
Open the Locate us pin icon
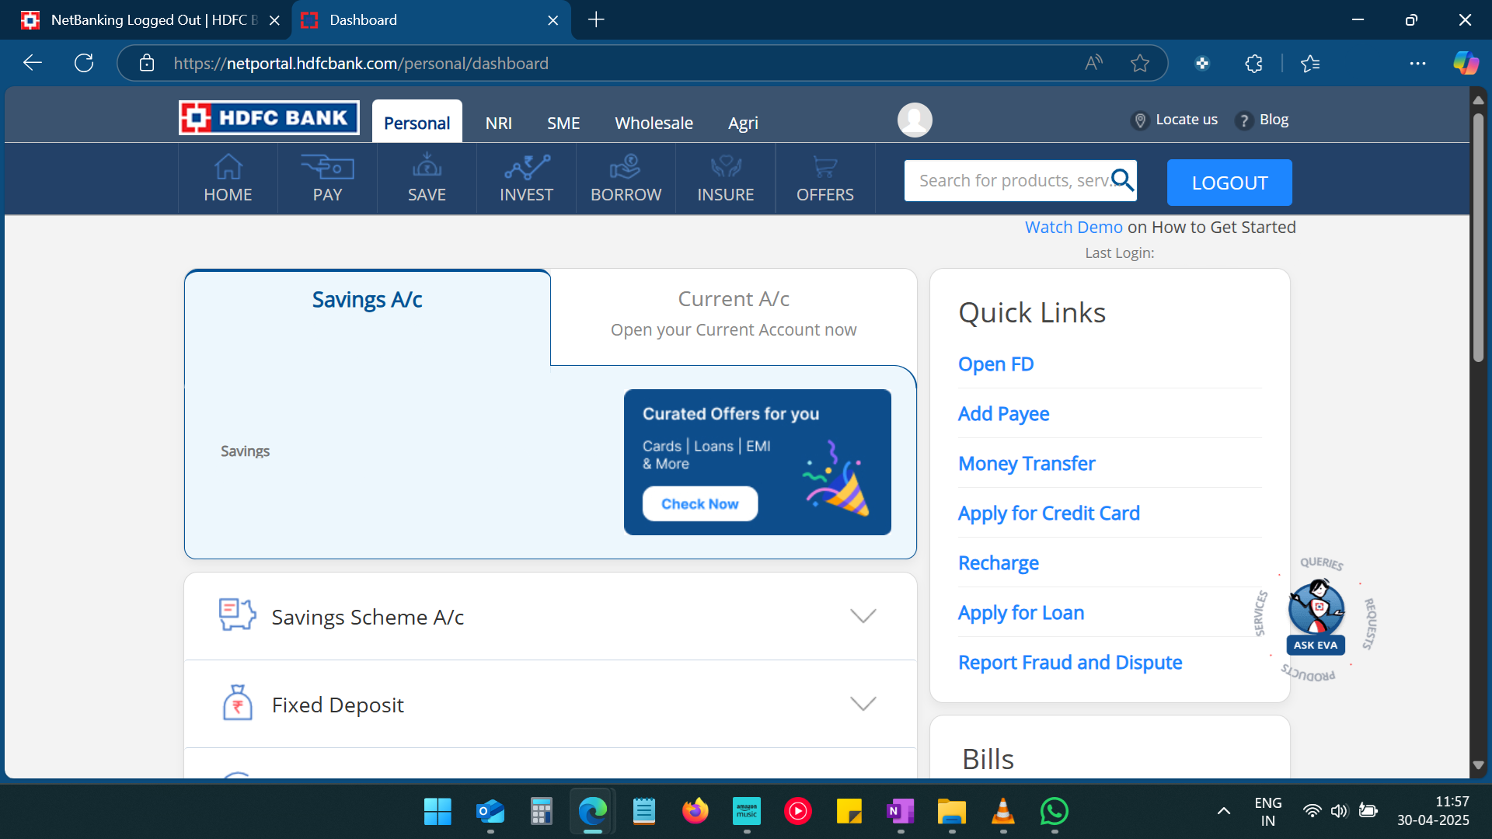click(x=1140, y=120)
